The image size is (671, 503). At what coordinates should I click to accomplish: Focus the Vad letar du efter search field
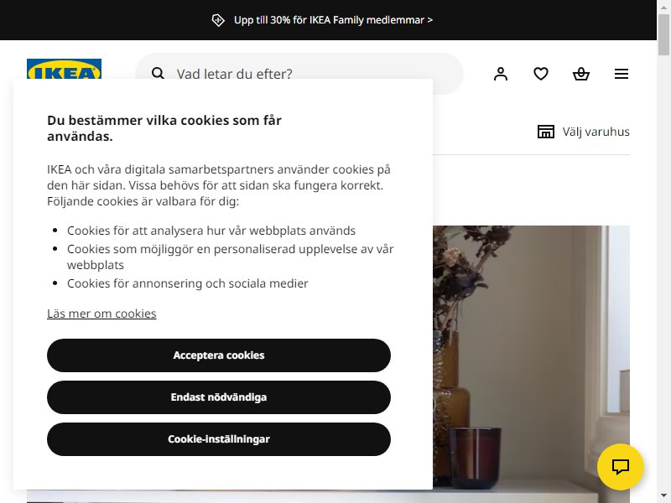[299, 74]
